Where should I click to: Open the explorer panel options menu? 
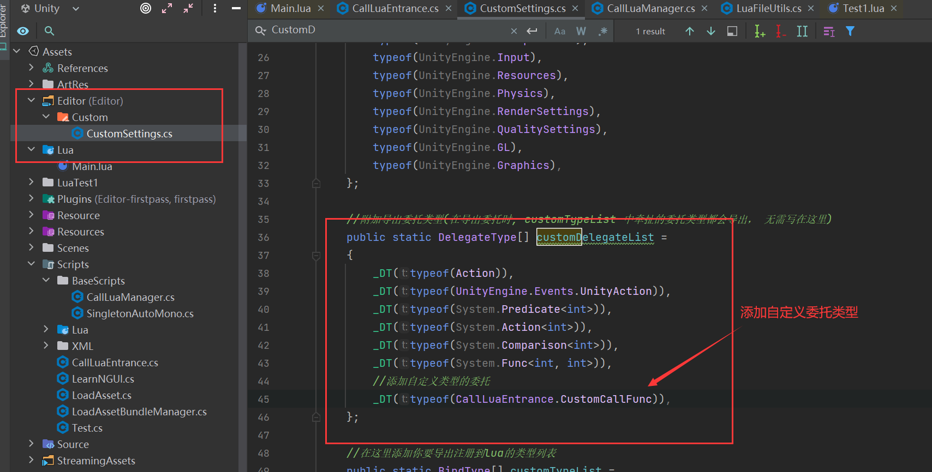(215, 8)
